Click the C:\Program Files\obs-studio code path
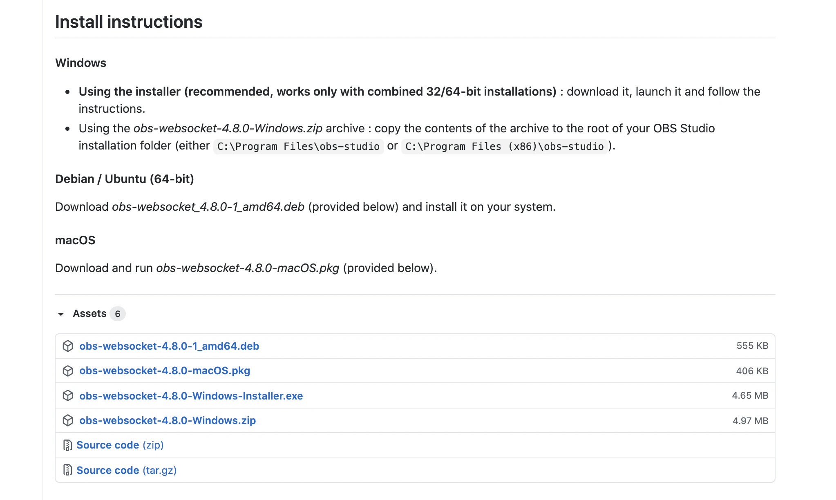 298,146
